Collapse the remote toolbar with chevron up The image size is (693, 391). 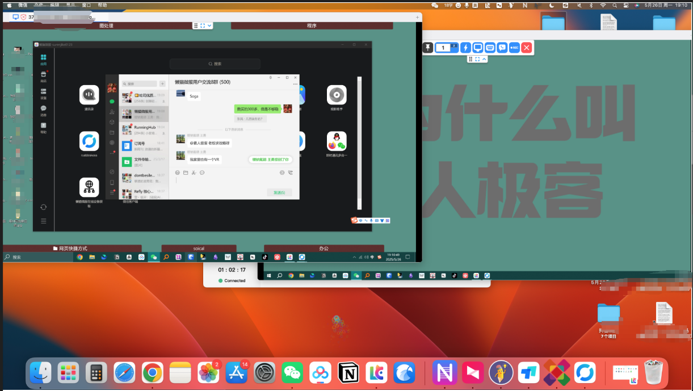coord(484,59)
